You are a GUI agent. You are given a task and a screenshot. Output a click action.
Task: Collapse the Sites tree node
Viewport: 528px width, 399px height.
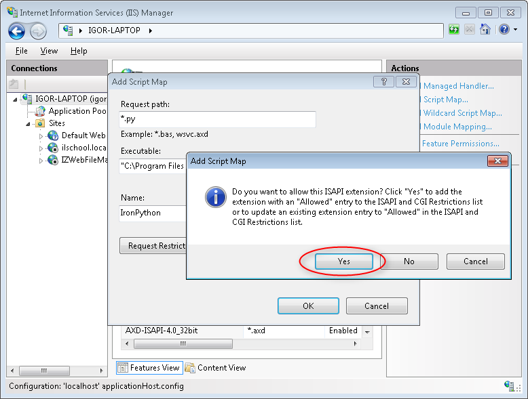[x=28, y=124]
